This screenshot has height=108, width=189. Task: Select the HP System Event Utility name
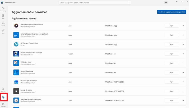pyautogui.click(x=29, y=43)
